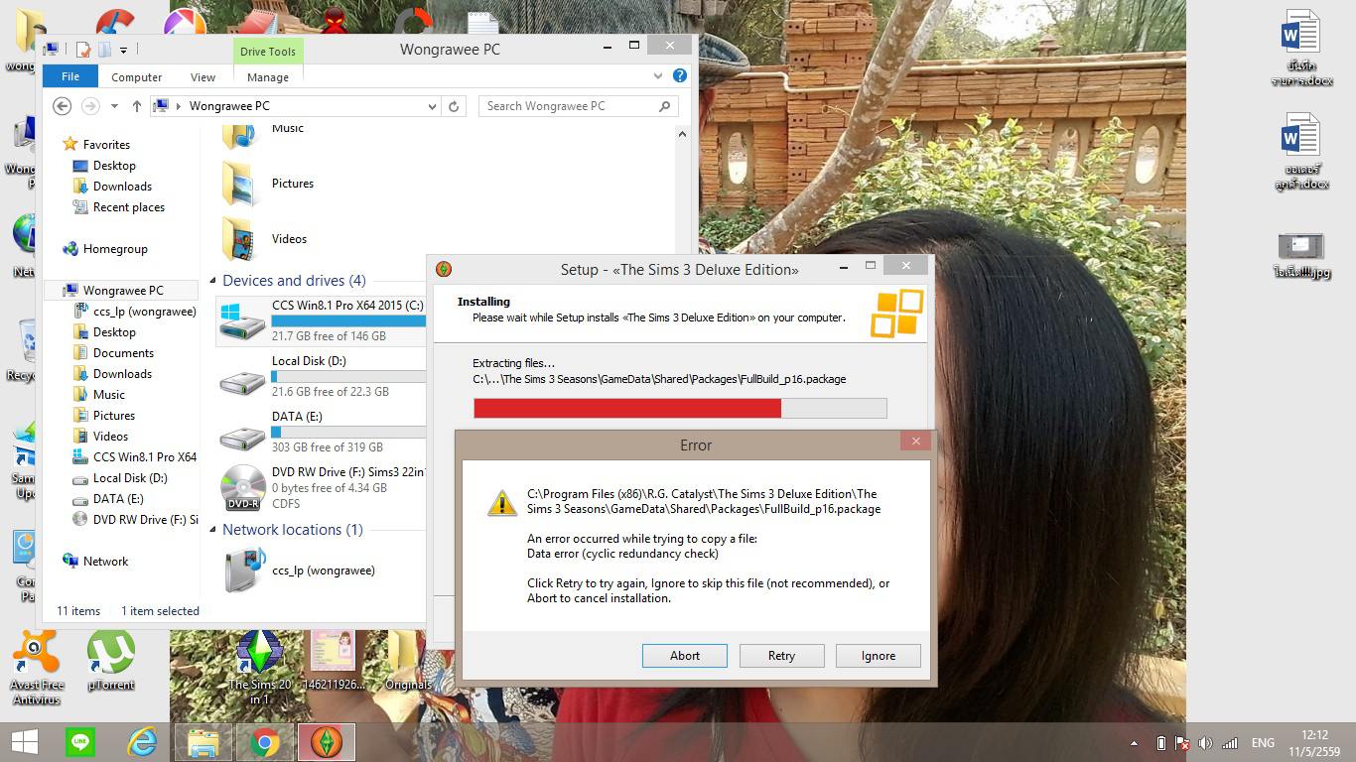Select the Drive Tools contextual tab
Screen dimensions: 1356x762
click(268, 52)
